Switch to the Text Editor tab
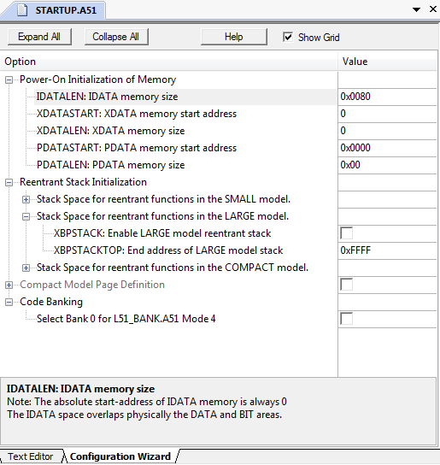This screenshot has width=440, height=465. click(31, 456)
